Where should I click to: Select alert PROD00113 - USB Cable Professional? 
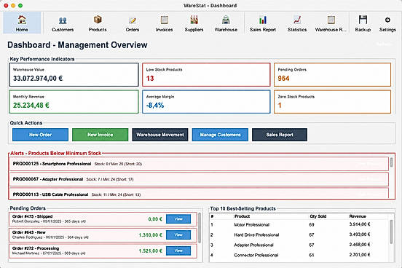point(199,194)
